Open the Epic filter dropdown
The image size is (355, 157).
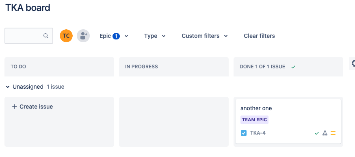114,36
